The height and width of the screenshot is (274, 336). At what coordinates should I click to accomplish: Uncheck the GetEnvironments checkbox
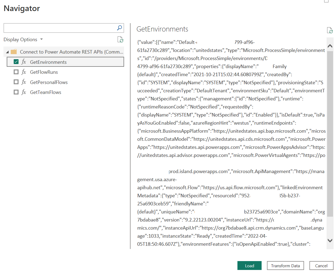(16, 62)
